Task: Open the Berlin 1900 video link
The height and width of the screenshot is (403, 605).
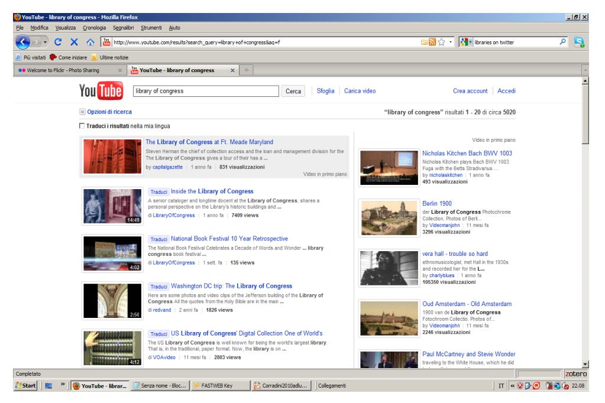Action: [x=437, y=203]
